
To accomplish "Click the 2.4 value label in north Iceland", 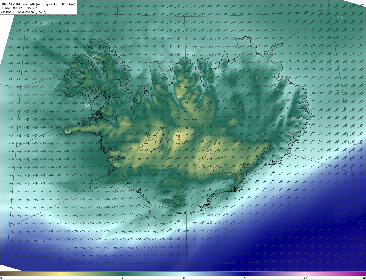I will tap(179, 97).
